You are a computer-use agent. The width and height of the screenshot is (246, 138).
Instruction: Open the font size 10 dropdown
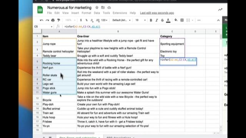[141, 20]
